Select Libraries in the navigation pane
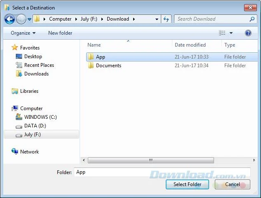 [29, 91]
